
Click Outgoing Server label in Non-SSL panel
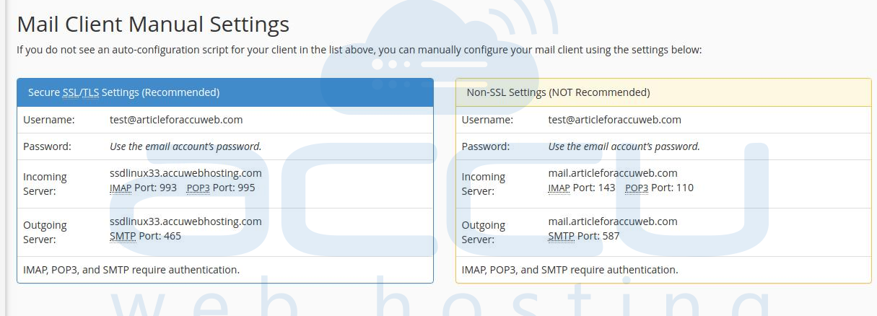tap(484, 232)
